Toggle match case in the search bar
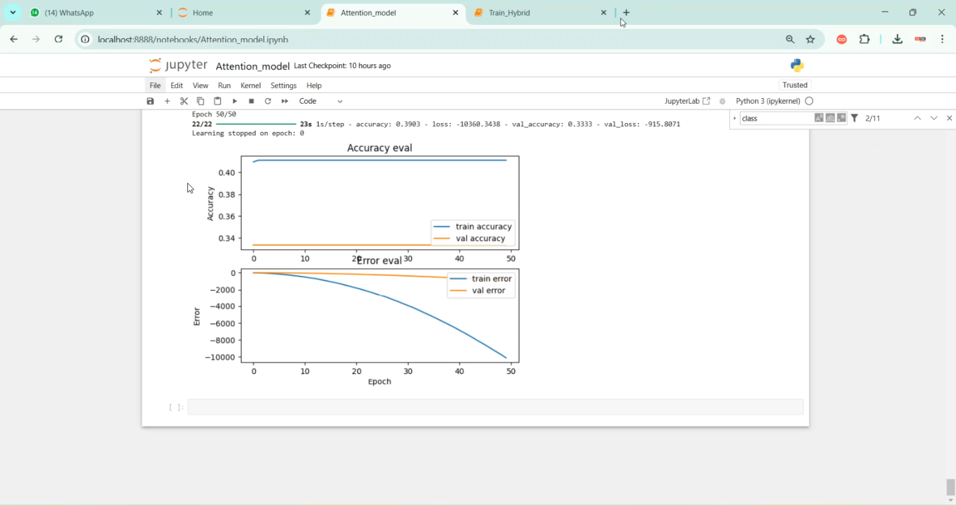This screenshot has width=956, height=506. [818, 118]
